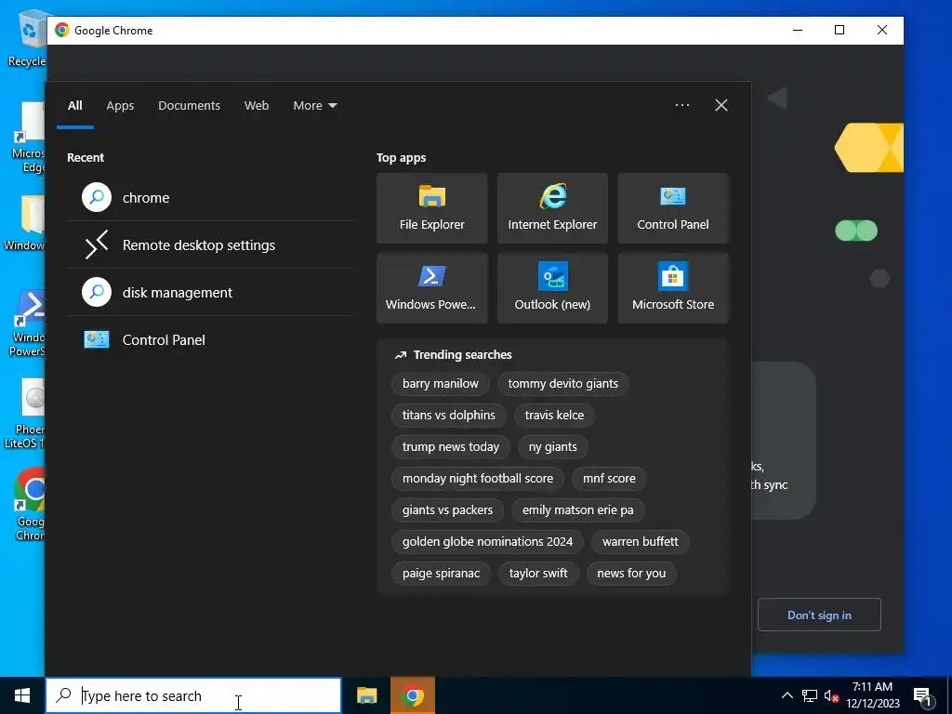
Task: Select the Windows folder desktop icon
Action: [x=25, y=223]
